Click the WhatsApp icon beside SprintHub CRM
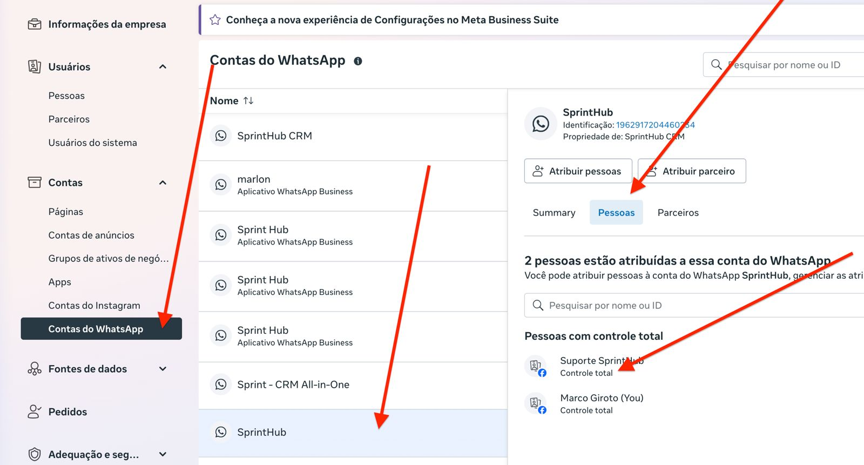Image resolution: width=864 pixels, height=465 pixels. [x=221, y=136]
